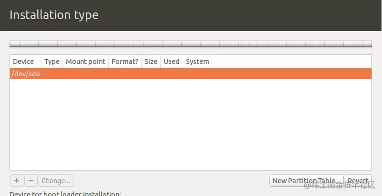The height and width of the screenshot is (196, 382).
Task: Remove partition using the minus button
Action: tap(31, 180)
